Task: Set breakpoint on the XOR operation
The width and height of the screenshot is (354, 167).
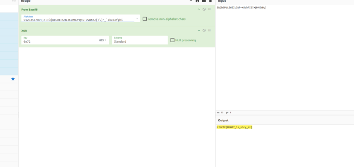Action: (209, 30)
